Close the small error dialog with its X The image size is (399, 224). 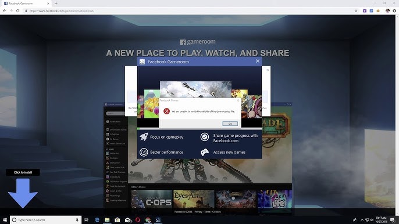pyautogui.click(x=238, y=100)
